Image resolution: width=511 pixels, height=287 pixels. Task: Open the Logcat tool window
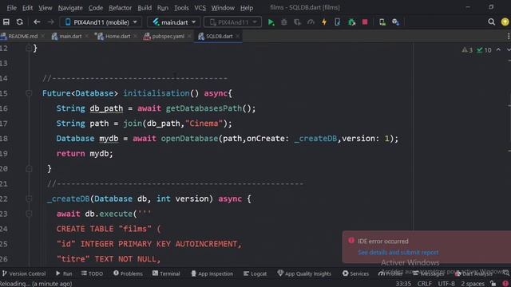255,273
